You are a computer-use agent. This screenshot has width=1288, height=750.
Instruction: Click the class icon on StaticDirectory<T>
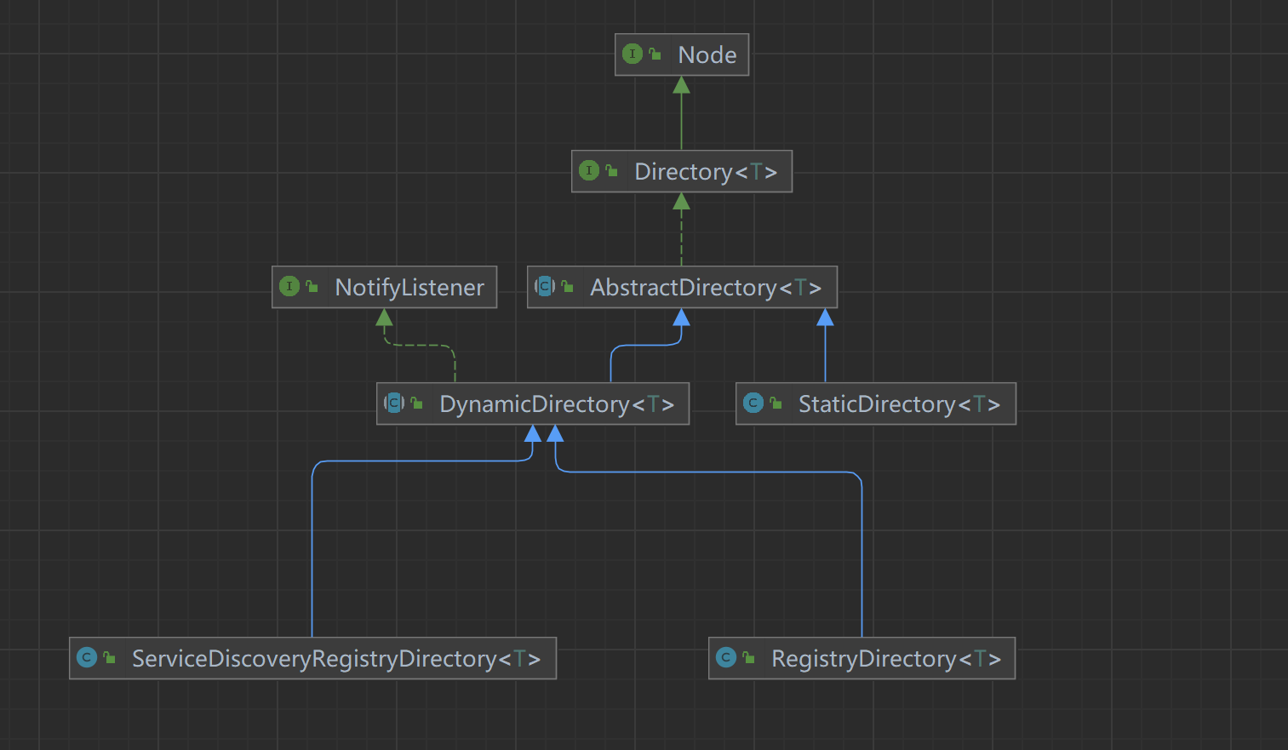coord(753,403)
